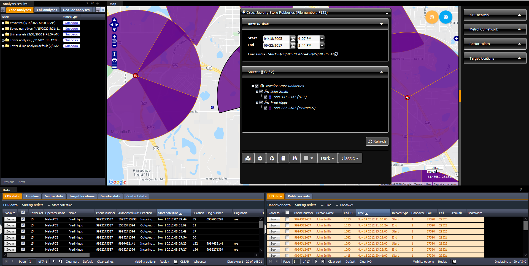Open the Dark theme dropdown

tap(327, 158)
